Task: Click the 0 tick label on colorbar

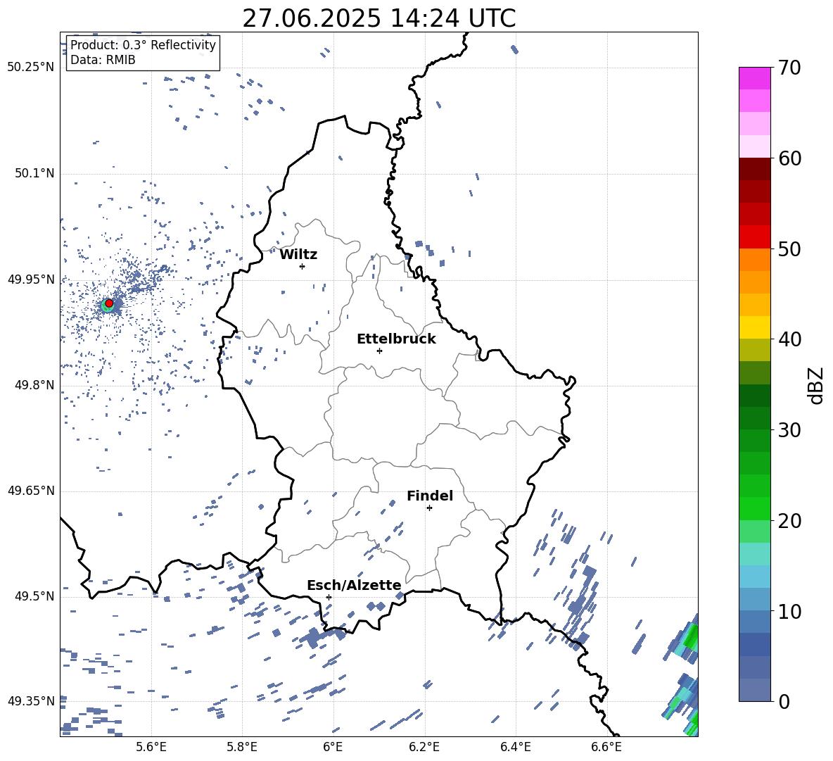Action: [x=783, y=701]
